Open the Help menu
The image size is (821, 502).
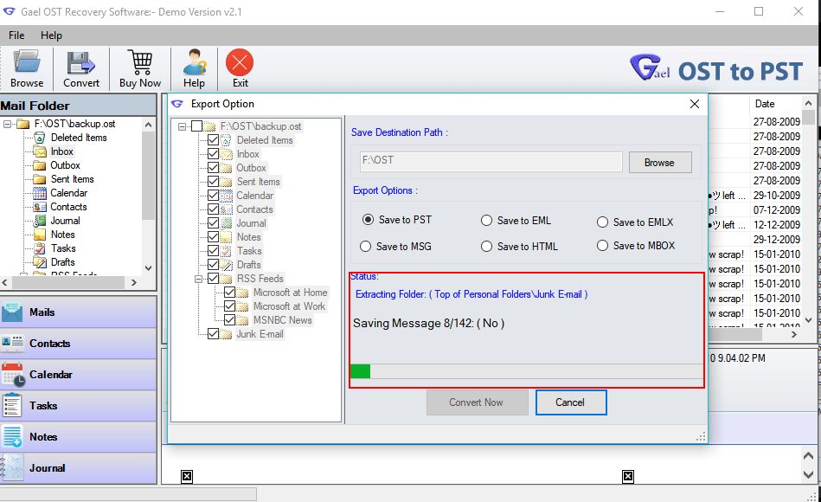click(x=51, y=35)
